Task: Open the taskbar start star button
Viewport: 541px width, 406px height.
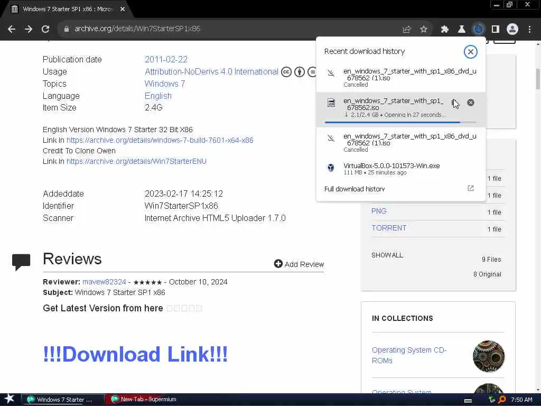Action: pyautogui.click(x=10, y=399)
